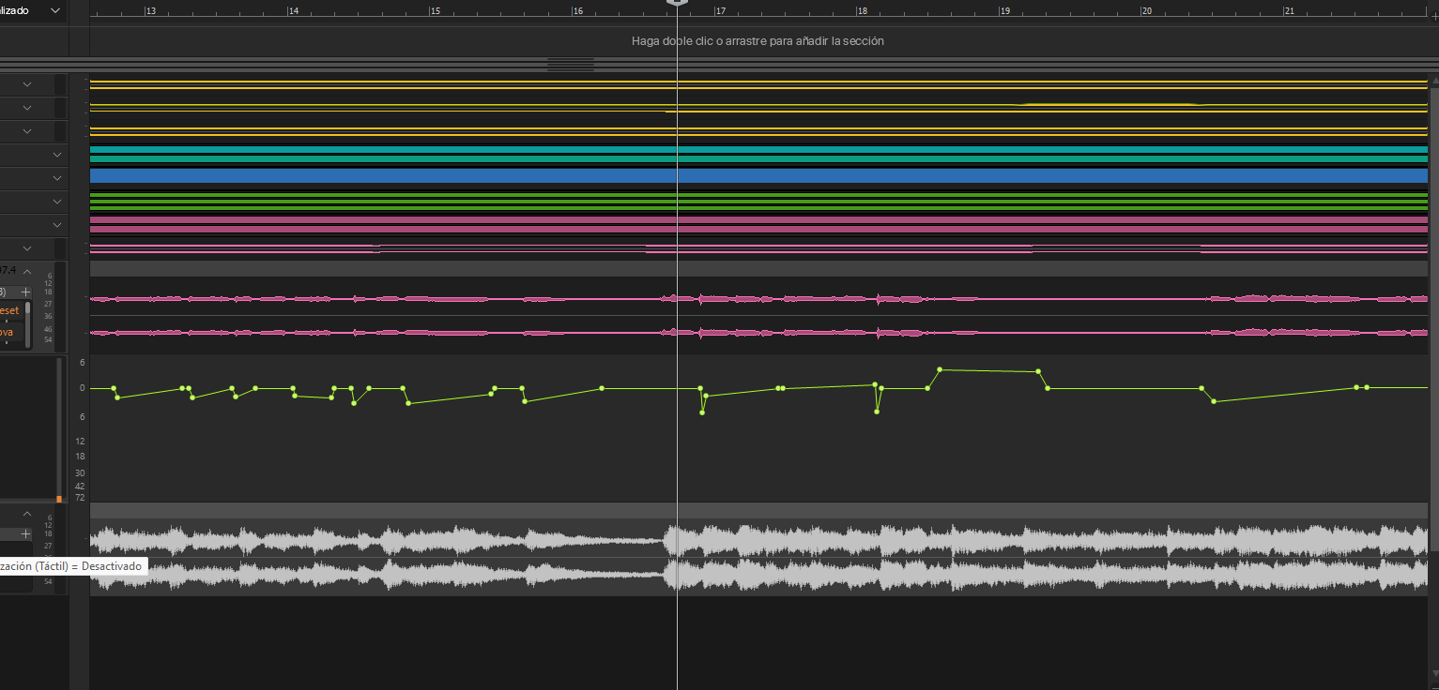Screen dimensions: 1439x690
Task: Click measure 20 on the time ruler
Action: [1146, 11]
